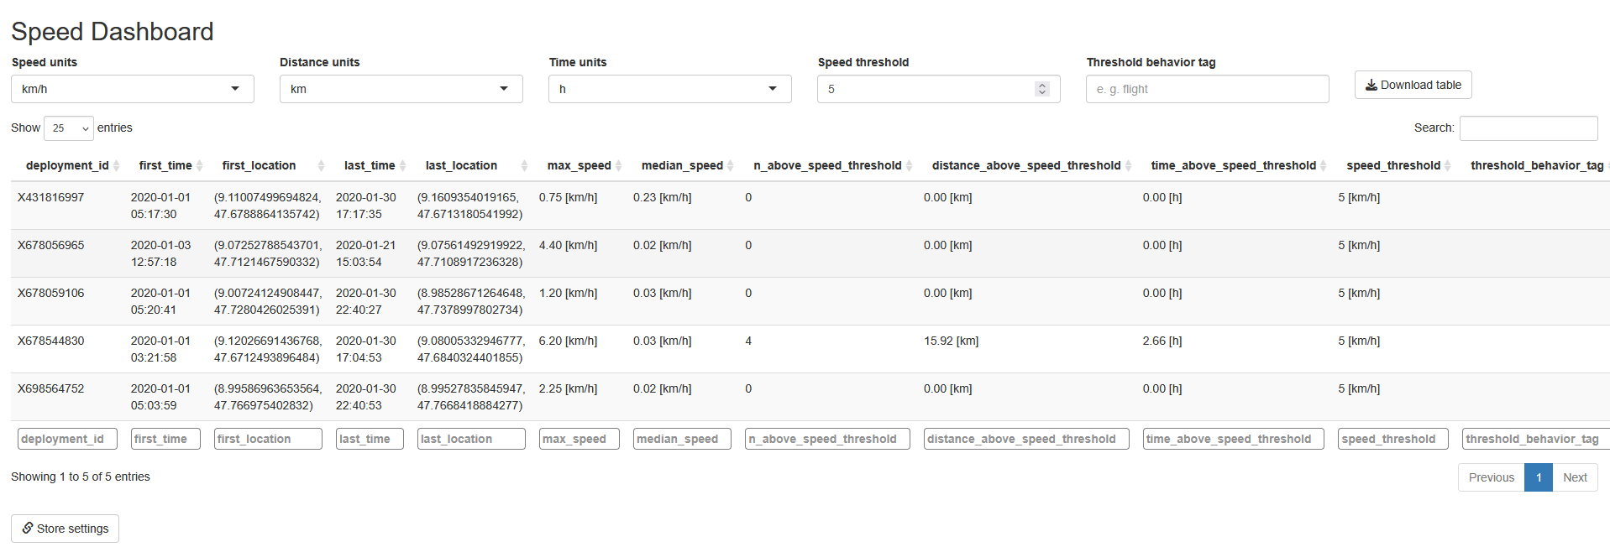Click the Store settings button
The height and width of the screenshot is (547, 1610).
65,529
